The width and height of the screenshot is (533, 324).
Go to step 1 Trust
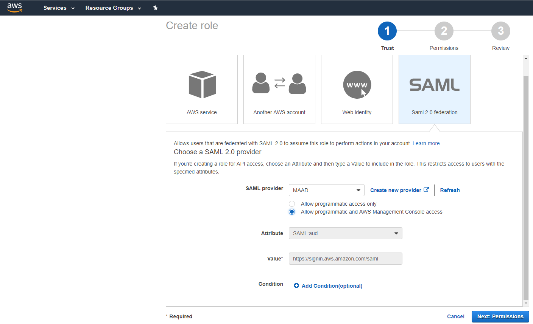(387, 31)
